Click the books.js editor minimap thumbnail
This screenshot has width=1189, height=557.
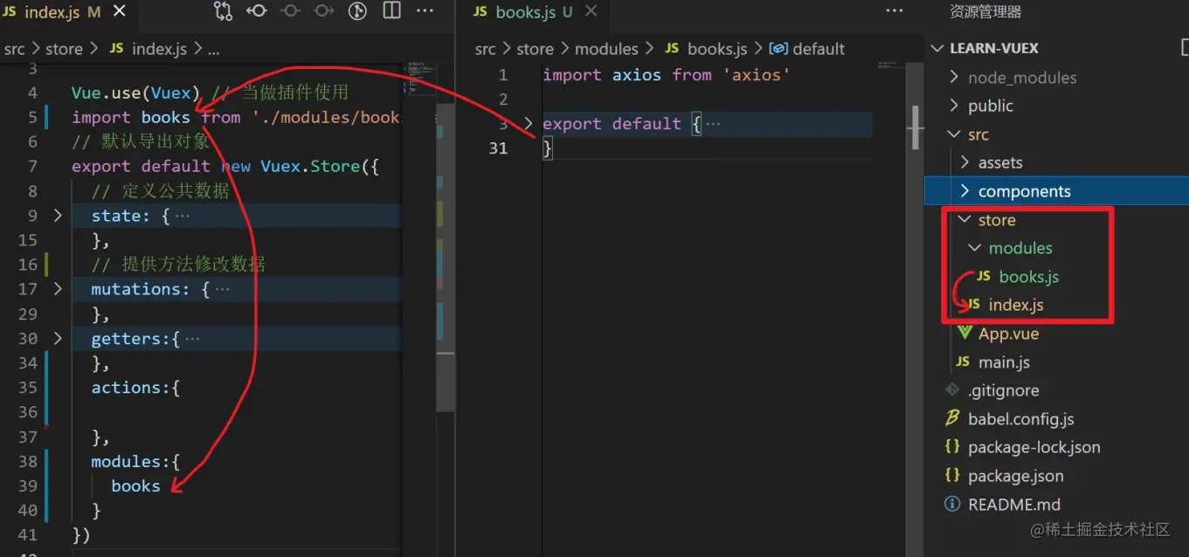click(891, 65)
